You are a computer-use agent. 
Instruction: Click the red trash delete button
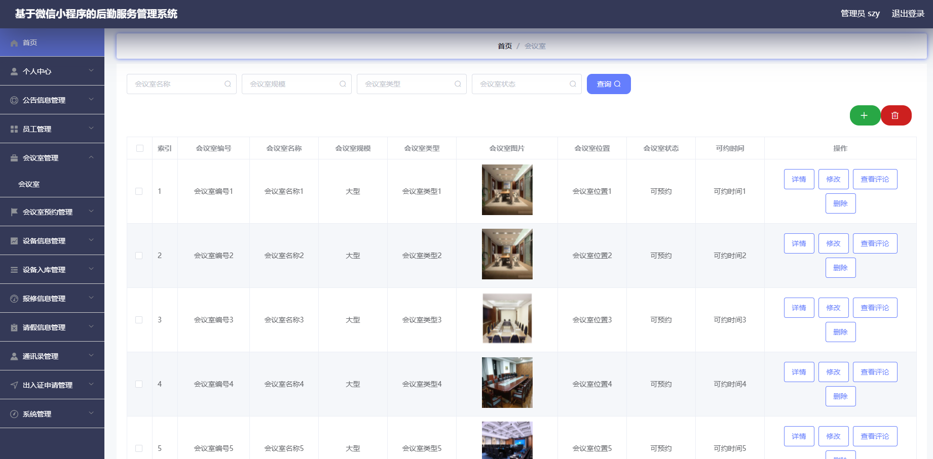[x=895, y=115]
